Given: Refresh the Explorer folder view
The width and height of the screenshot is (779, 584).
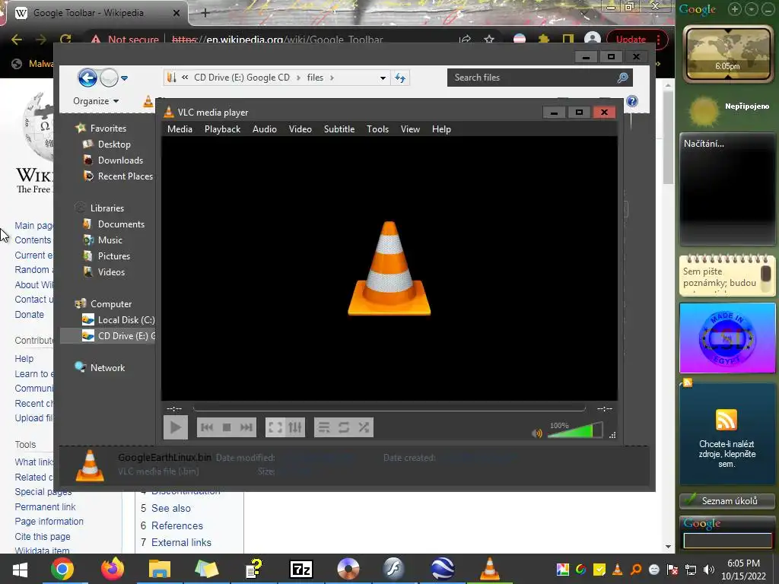Looking at the screenshot, I should pos(400,78).
